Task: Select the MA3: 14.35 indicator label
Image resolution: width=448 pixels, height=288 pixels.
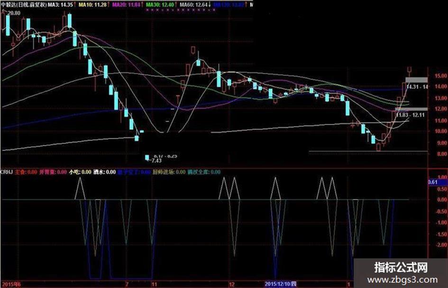Action: coord(60,5)
